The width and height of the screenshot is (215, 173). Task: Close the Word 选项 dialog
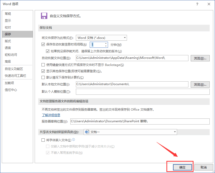209,4
